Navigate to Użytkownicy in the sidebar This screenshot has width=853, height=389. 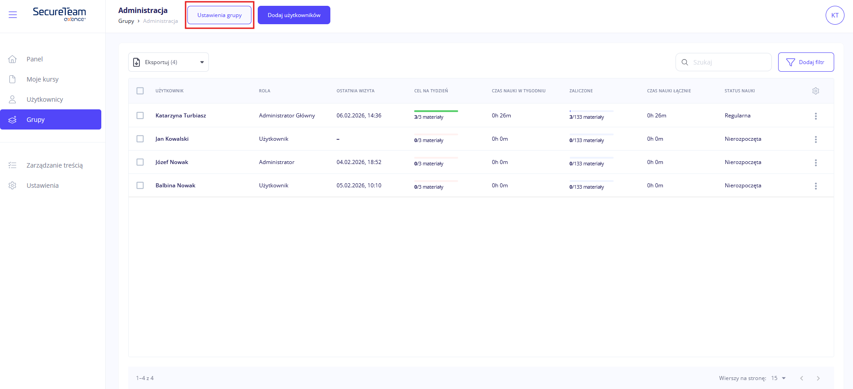(x=44, y=99)
